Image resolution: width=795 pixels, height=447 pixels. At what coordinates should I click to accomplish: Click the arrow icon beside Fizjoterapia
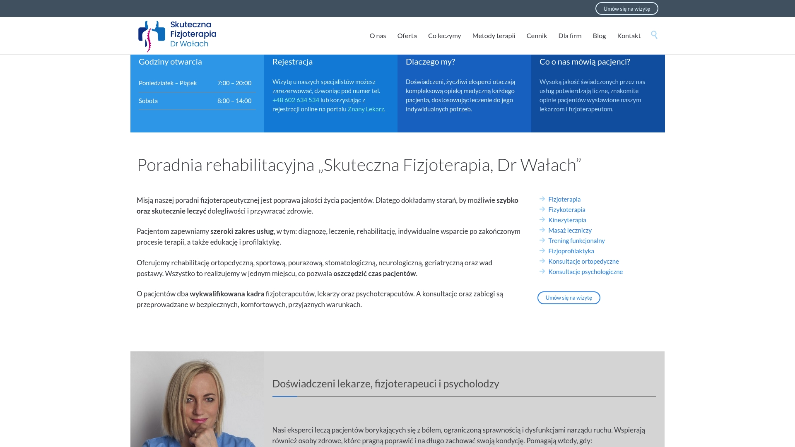pyautogui.click(x=542, y=199)
